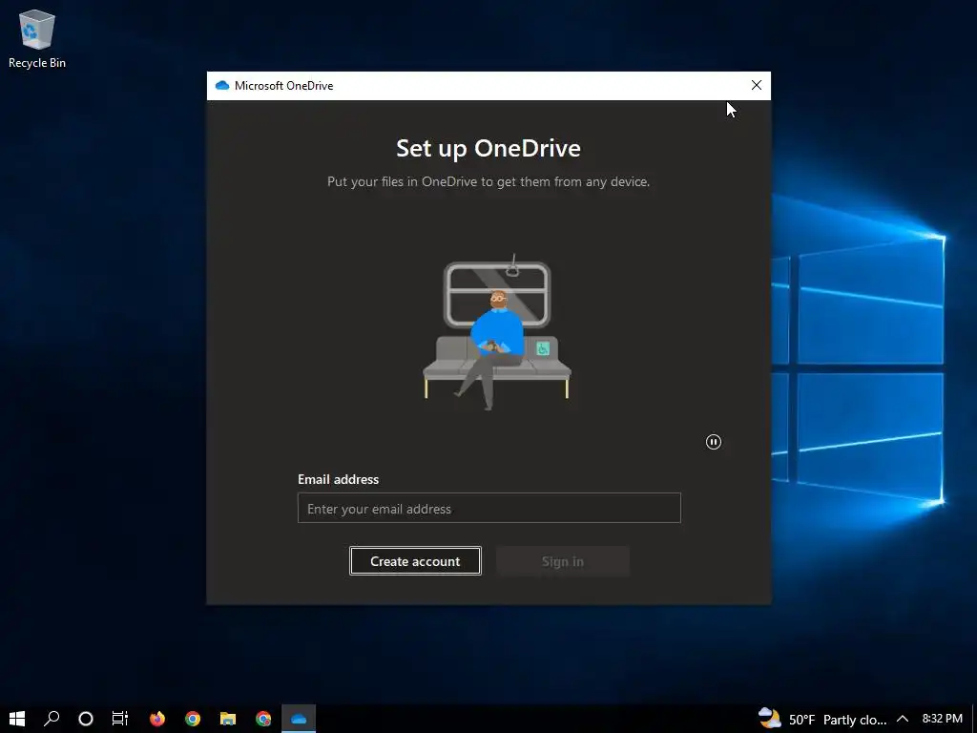Open Task View on the taskbar
This screenshot has height=733, width=977.
[119, 719]
